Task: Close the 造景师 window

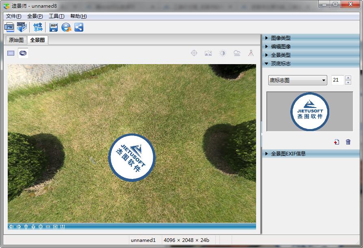Action: pos(350,4)
